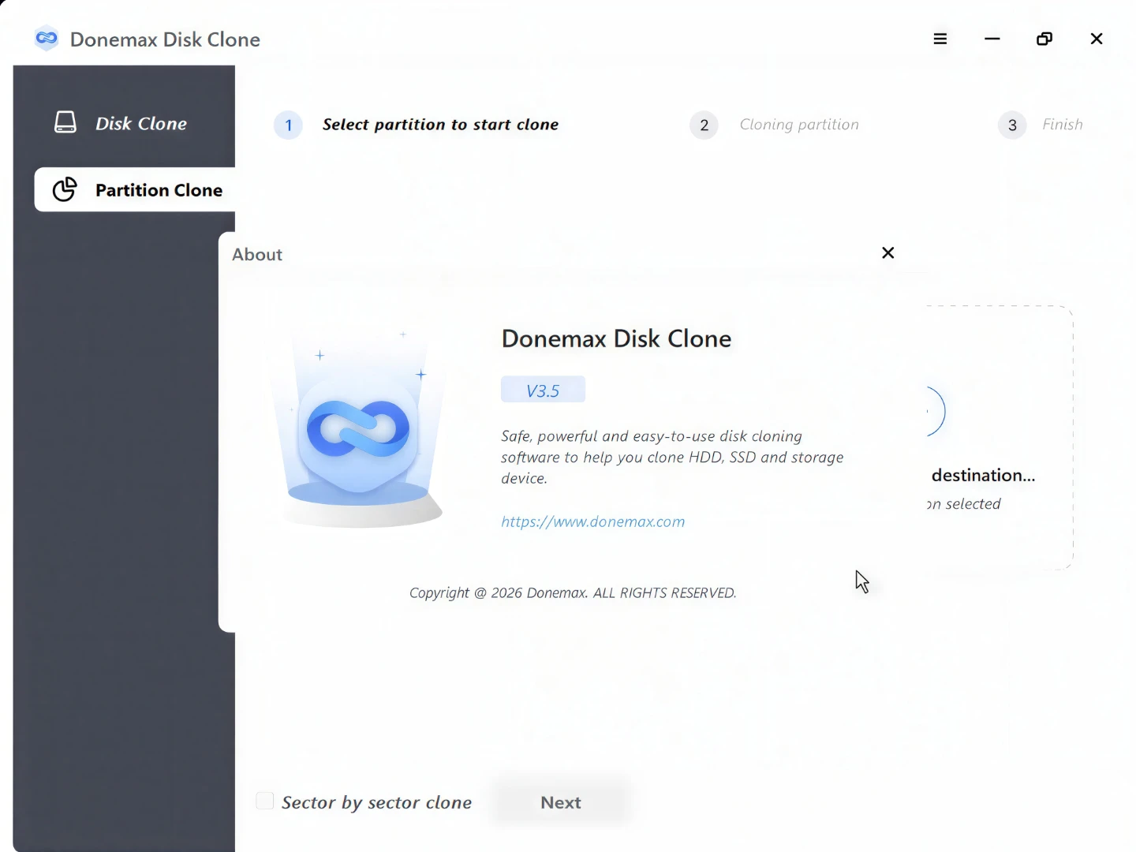Click the 'Cloning partition' step label
Screen dimensions: 1136x852
[x=799, y=125]
